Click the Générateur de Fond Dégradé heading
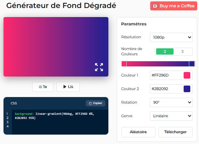 [x=61, y=6]
